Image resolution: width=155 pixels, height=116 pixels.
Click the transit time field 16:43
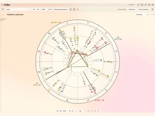71,111
